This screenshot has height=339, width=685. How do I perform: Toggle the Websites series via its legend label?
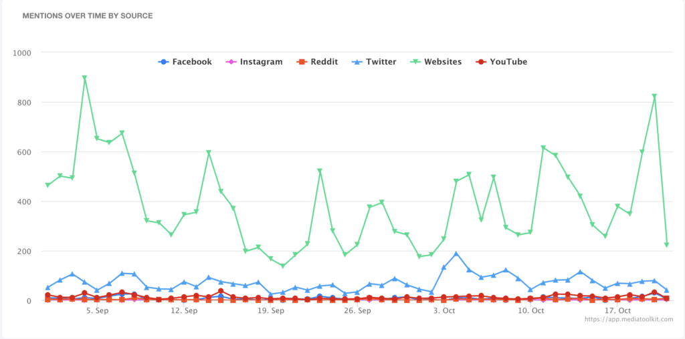[x=443, y=62]
